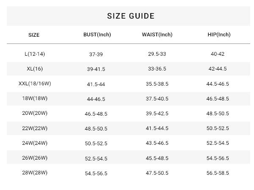This screenshot has width=254, height=190.
Task: Click bust value 46.5-48.5
Action: pos(96,114)
